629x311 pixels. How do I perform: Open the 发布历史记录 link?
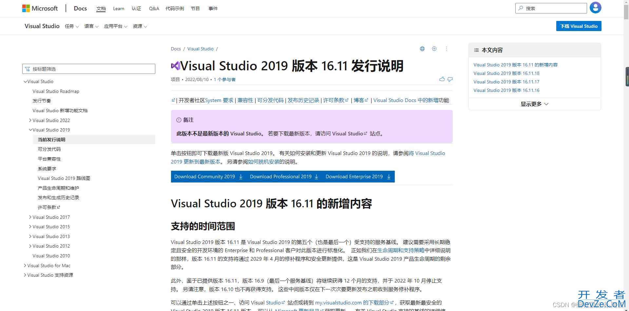(x=303, y=100)
